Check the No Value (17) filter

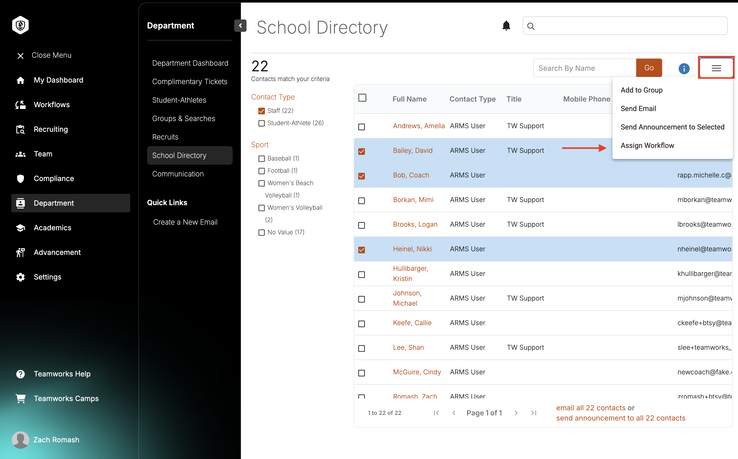[x=261, y=233]
